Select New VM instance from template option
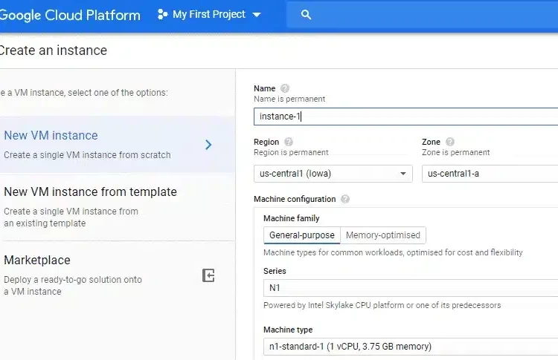The image size is (558, 360). point(118,206)
